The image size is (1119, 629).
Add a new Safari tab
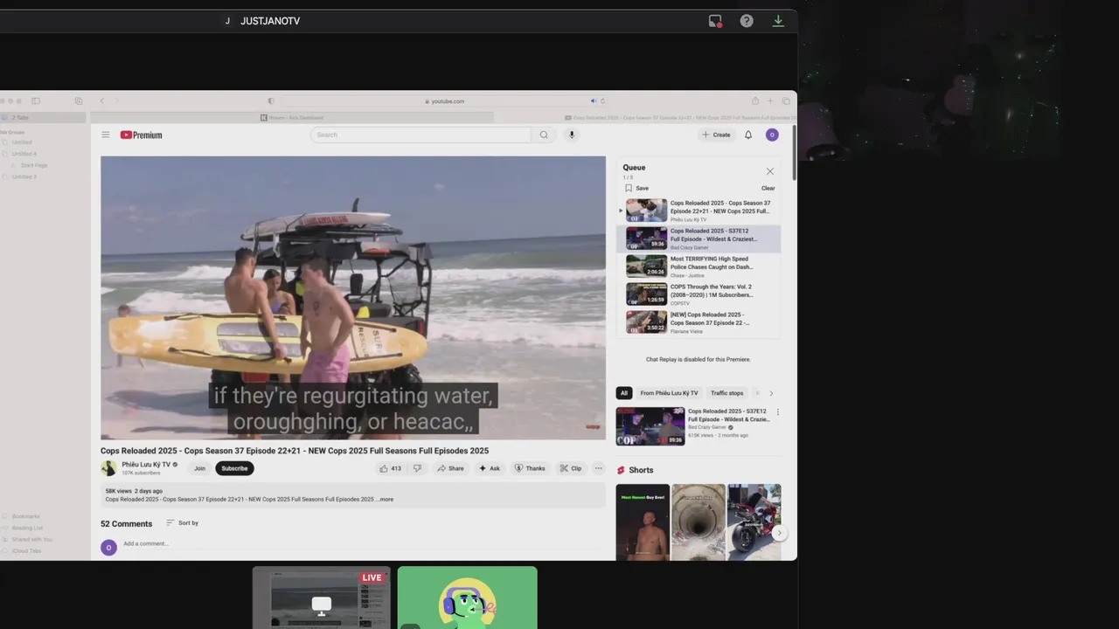(x=770, y=101)
